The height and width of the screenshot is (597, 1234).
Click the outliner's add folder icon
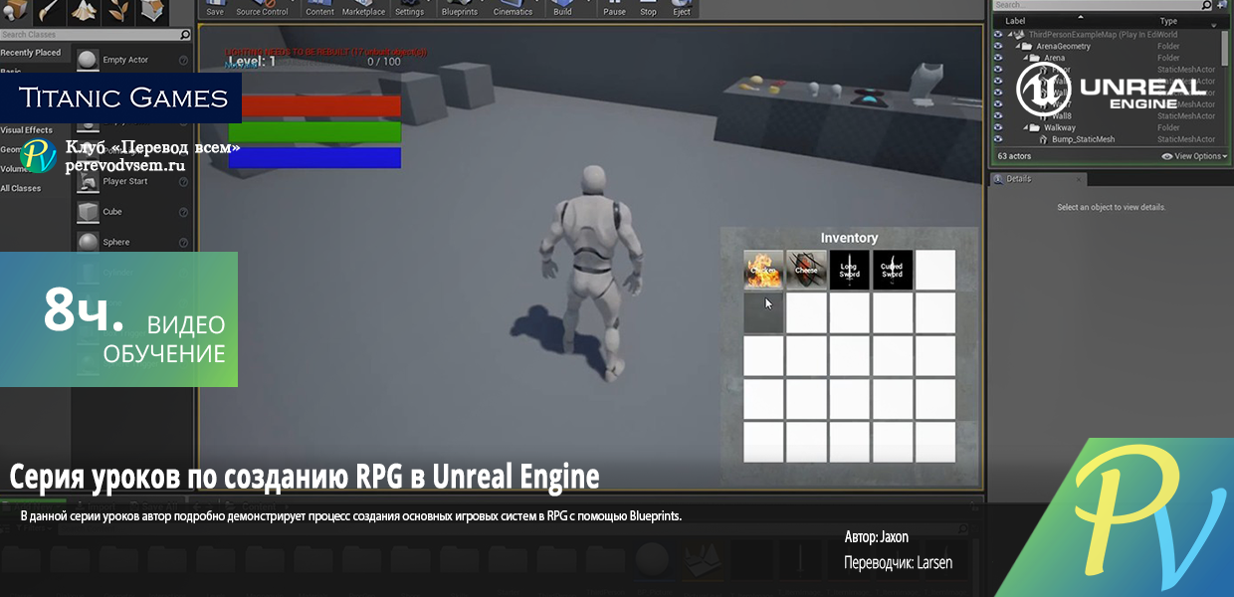pos(1220,5)
